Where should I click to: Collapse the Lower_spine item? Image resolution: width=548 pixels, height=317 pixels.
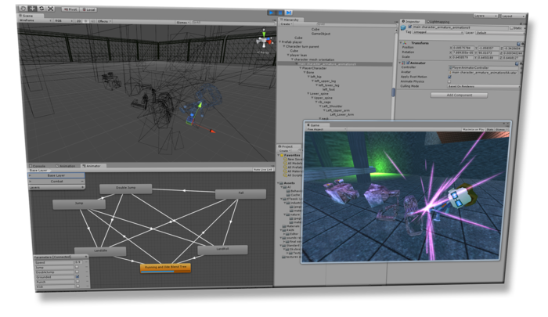tap(308, 93)
